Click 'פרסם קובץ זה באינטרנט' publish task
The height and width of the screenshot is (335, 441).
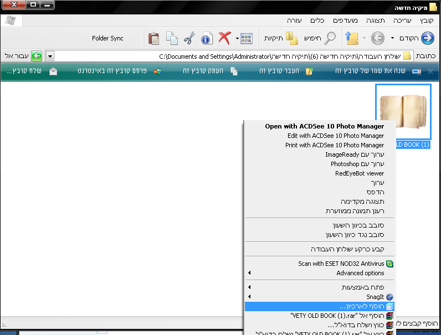tap(120, 71)
